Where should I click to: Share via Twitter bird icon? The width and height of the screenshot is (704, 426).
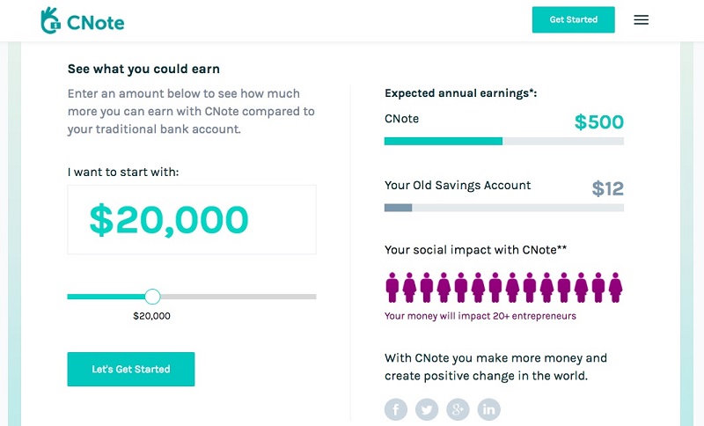[x=427, y=409]
